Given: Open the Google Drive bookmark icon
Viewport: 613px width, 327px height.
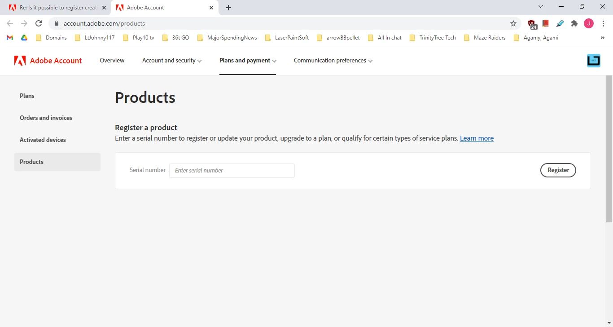Looking at the screenshot, I should [24, 38].
